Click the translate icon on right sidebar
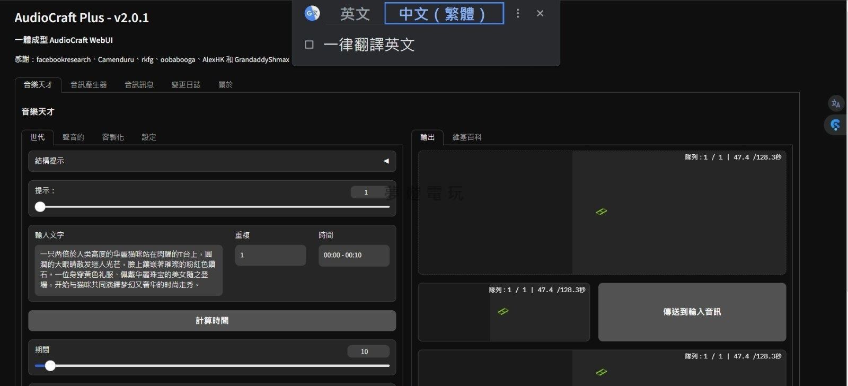Viewport: 848px width, 386px height. tap(836, 103)
